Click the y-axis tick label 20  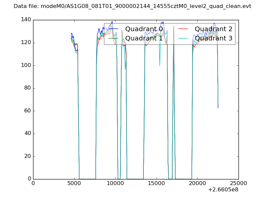(x=27, y=156)
